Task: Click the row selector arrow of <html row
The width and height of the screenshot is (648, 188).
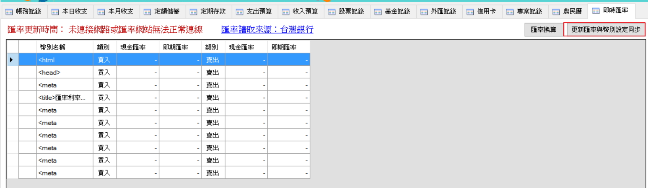Action: 13,59
